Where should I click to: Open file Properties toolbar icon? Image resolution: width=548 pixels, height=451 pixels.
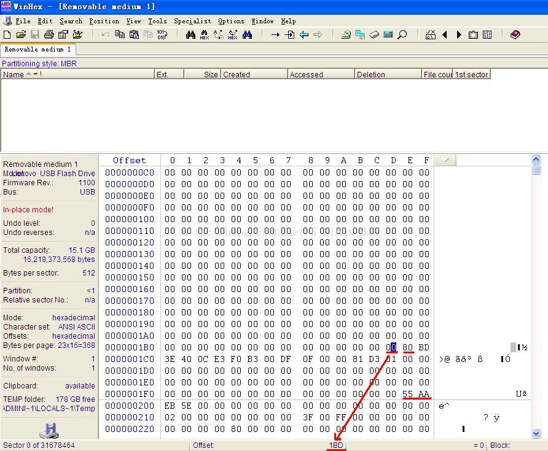point(63,34)
